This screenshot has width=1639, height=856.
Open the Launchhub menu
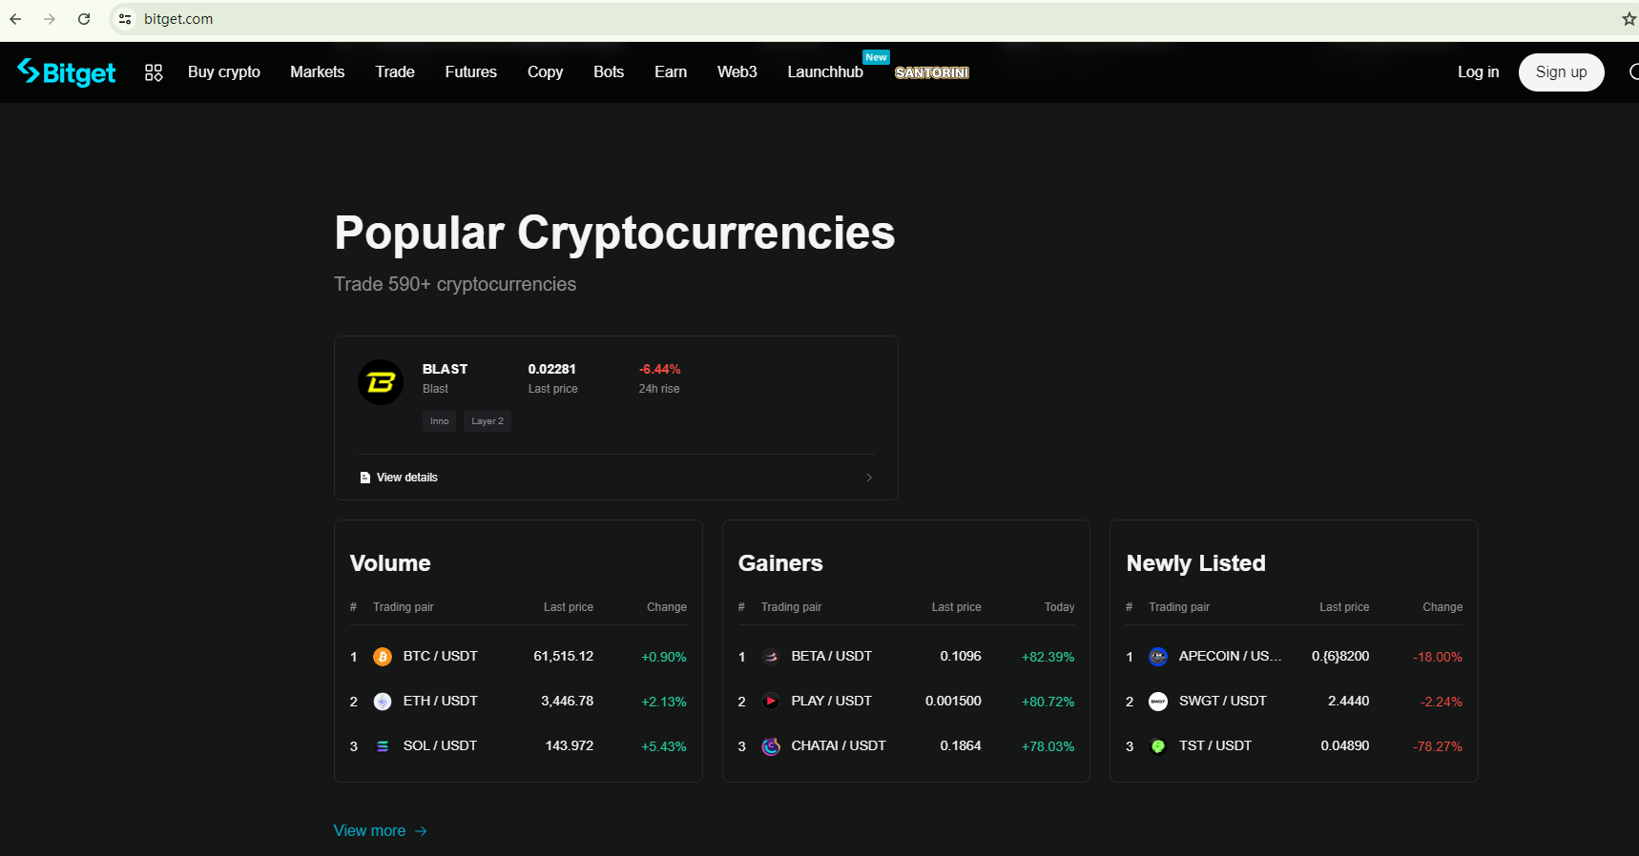pos(825,72)
